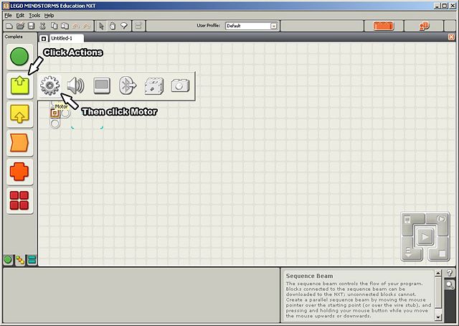Open the Sensor palette yellow icon
This screenshot has width=459, height=326.
click(x=19, y=114)
